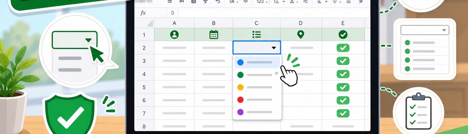Select row header 2
This screenshot has height=134, width=468.
click(144, 48)
